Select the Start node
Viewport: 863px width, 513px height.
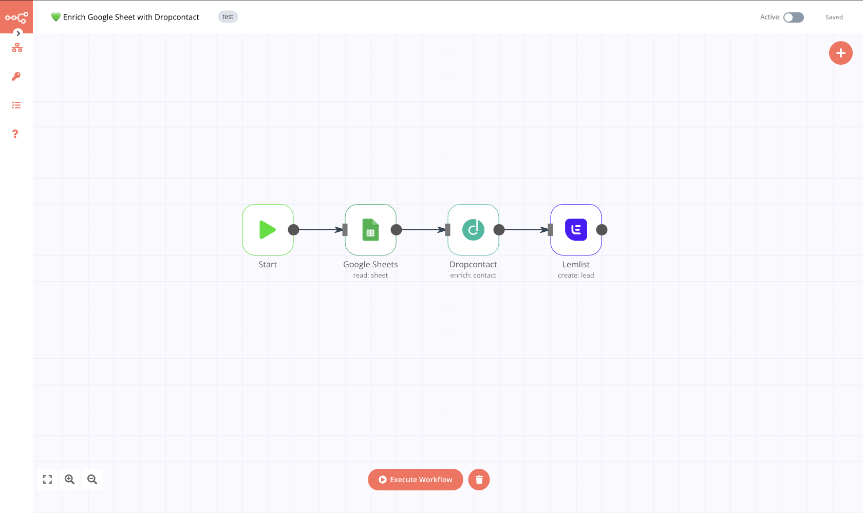pos(268,230)
